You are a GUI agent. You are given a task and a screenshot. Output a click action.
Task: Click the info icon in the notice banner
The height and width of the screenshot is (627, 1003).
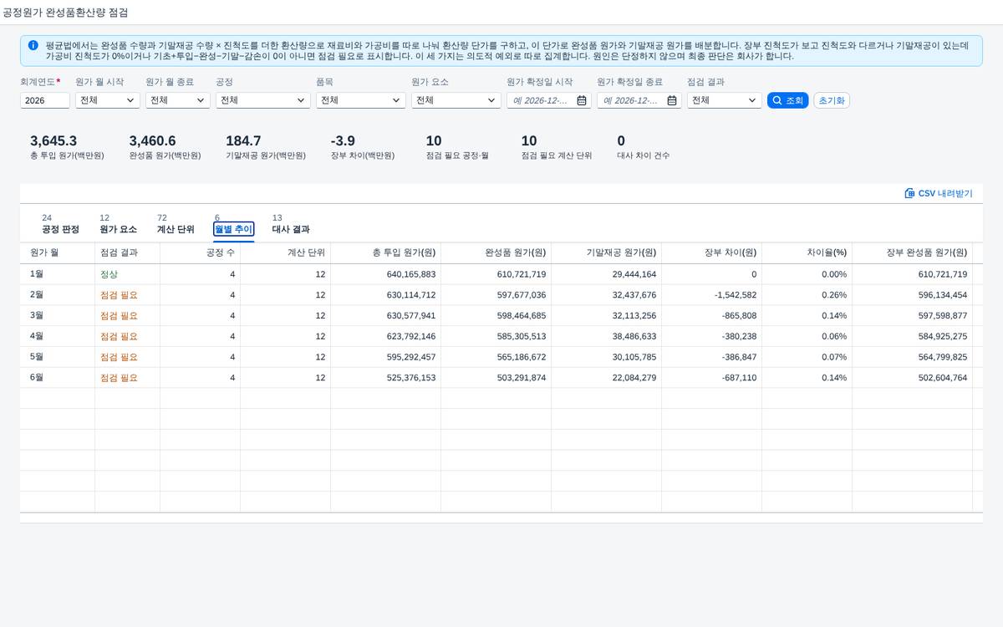[33, 45]
